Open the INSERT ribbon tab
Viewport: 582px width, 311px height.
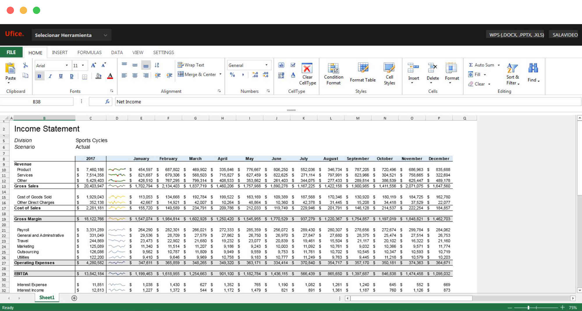(60, 53)
